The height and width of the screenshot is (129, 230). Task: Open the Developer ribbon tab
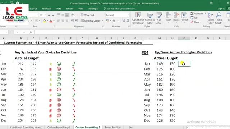pos(93,9)
